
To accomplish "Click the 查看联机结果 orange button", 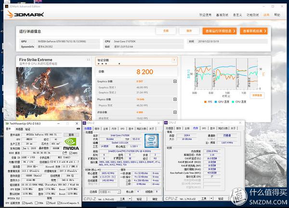I will (x=254, y=31).
